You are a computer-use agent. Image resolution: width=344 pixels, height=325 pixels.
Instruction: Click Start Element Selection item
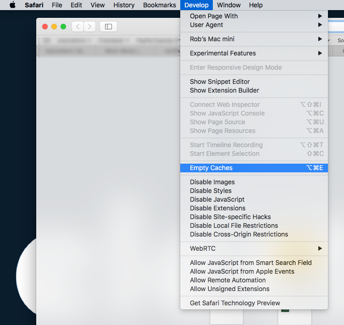(x=254, y=154)
